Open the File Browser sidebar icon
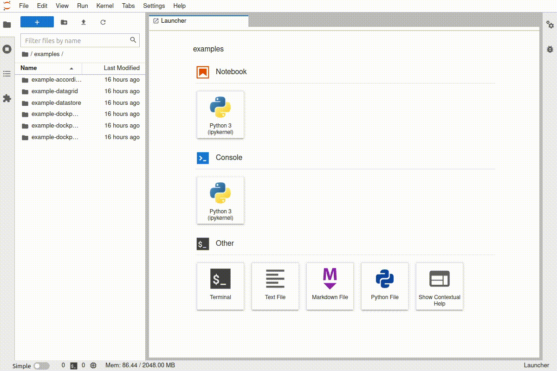 click(7, 25)
